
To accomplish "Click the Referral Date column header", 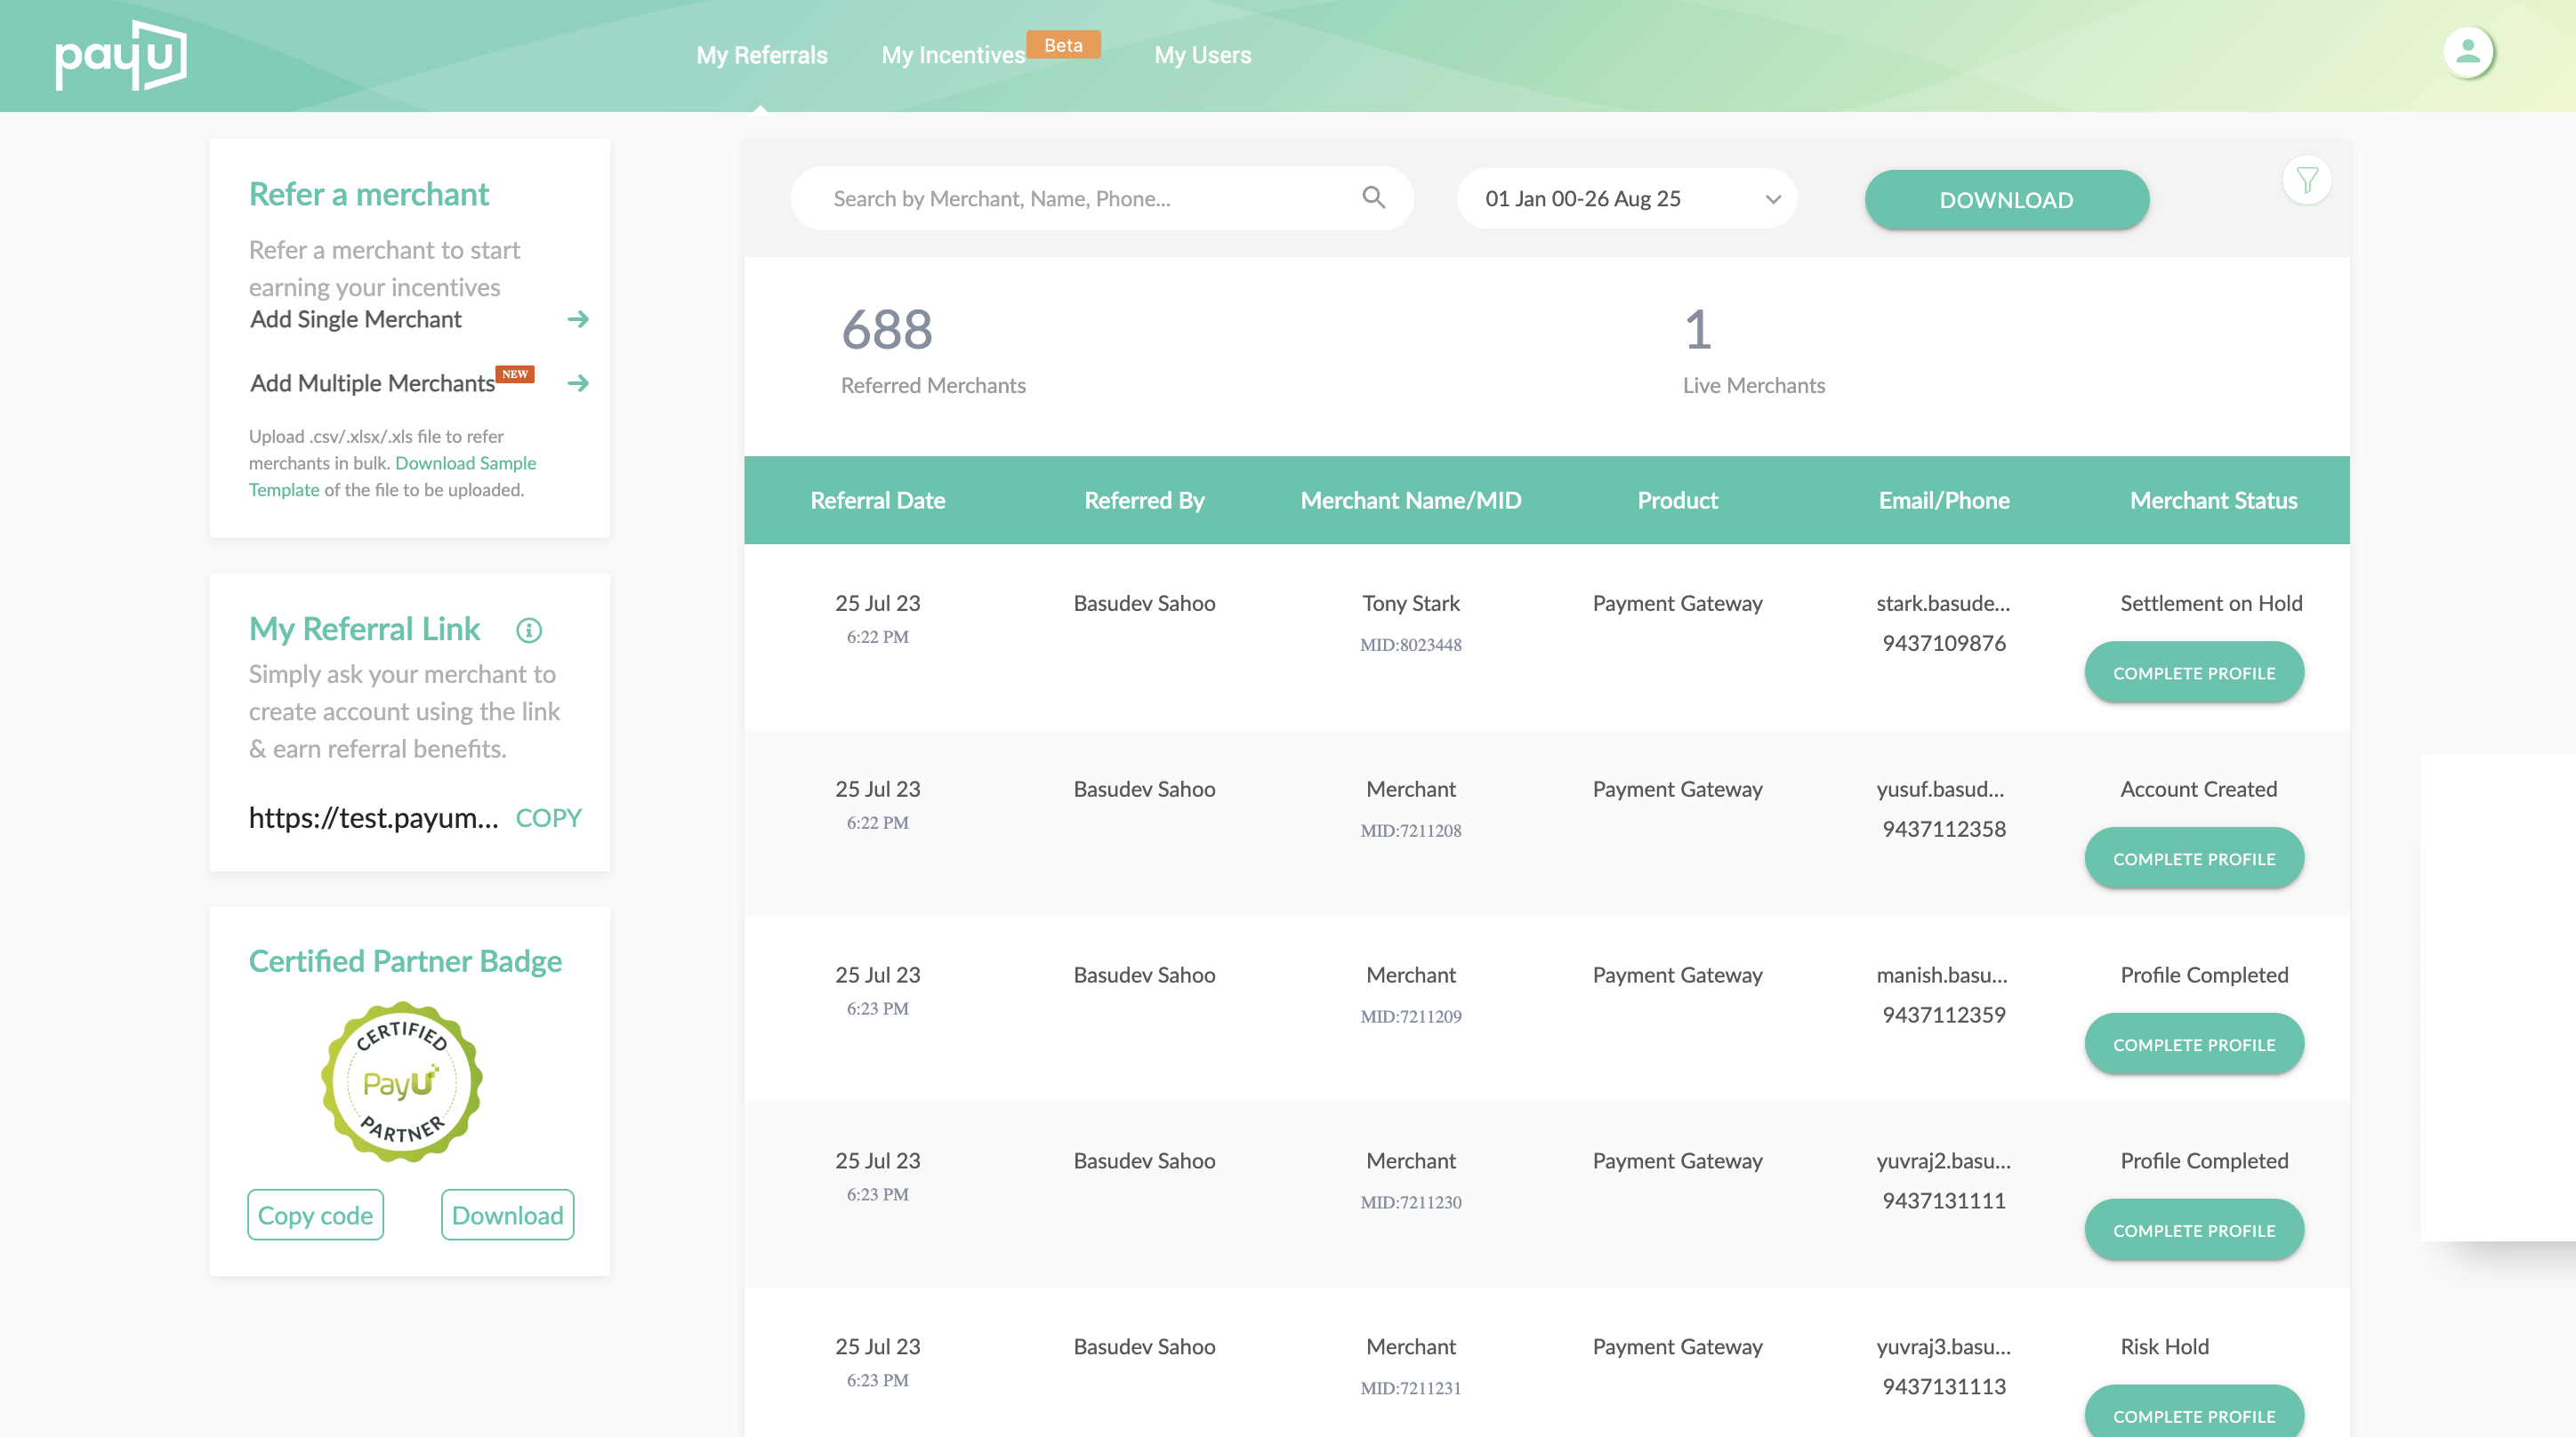I will tap(878, 500).
